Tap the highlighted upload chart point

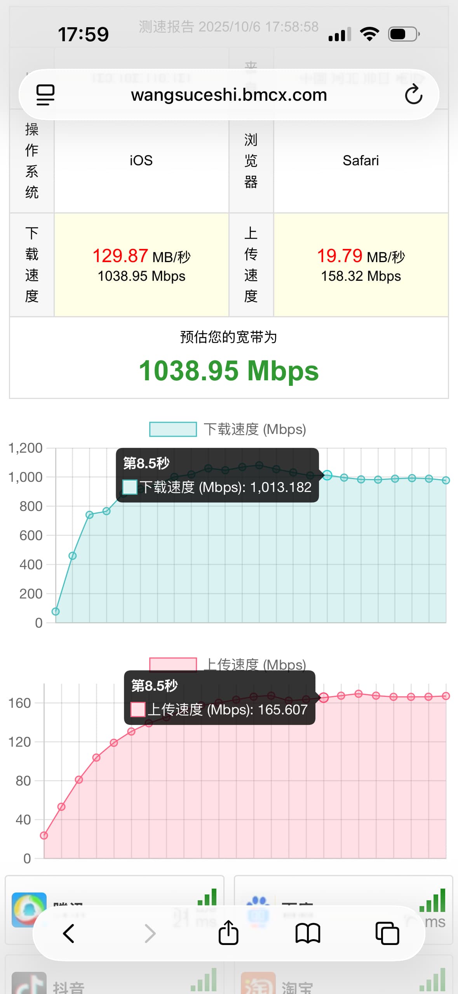(x=324, y=697)
